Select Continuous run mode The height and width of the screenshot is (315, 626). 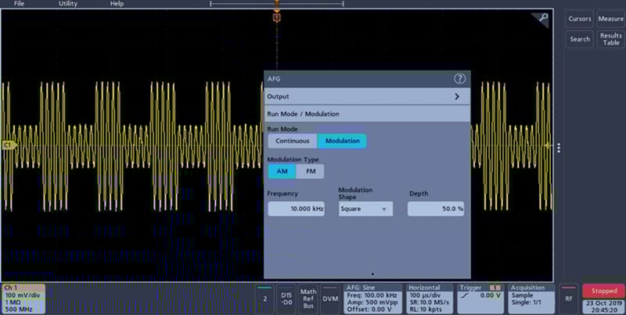(x=292, y=141)
